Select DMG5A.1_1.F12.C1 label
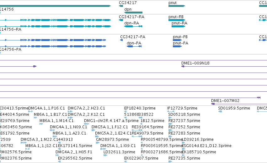Viewport: 267px width, 163px height. point(110,127)
